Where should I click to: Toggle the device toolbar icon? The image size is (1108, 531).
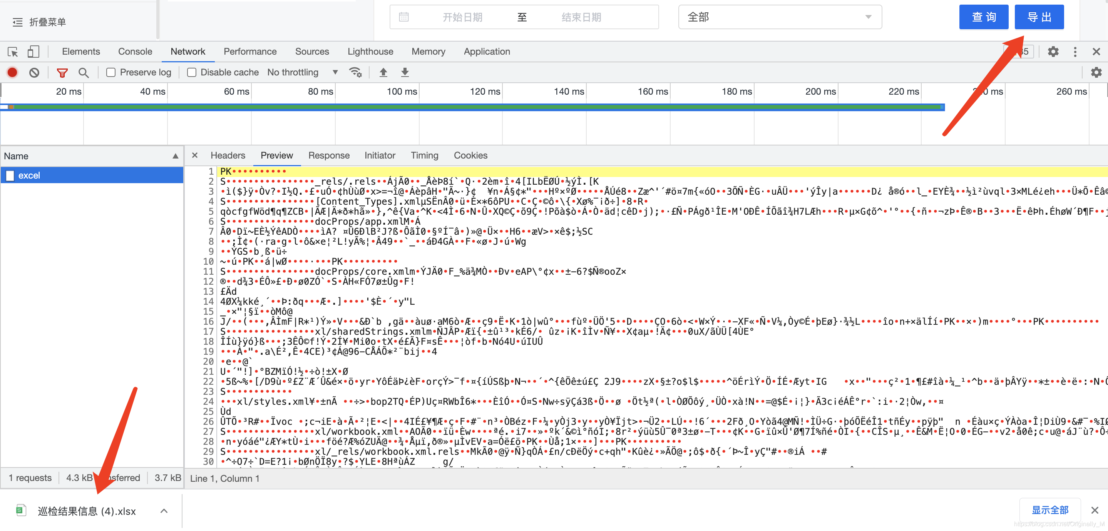click(33, 52)
